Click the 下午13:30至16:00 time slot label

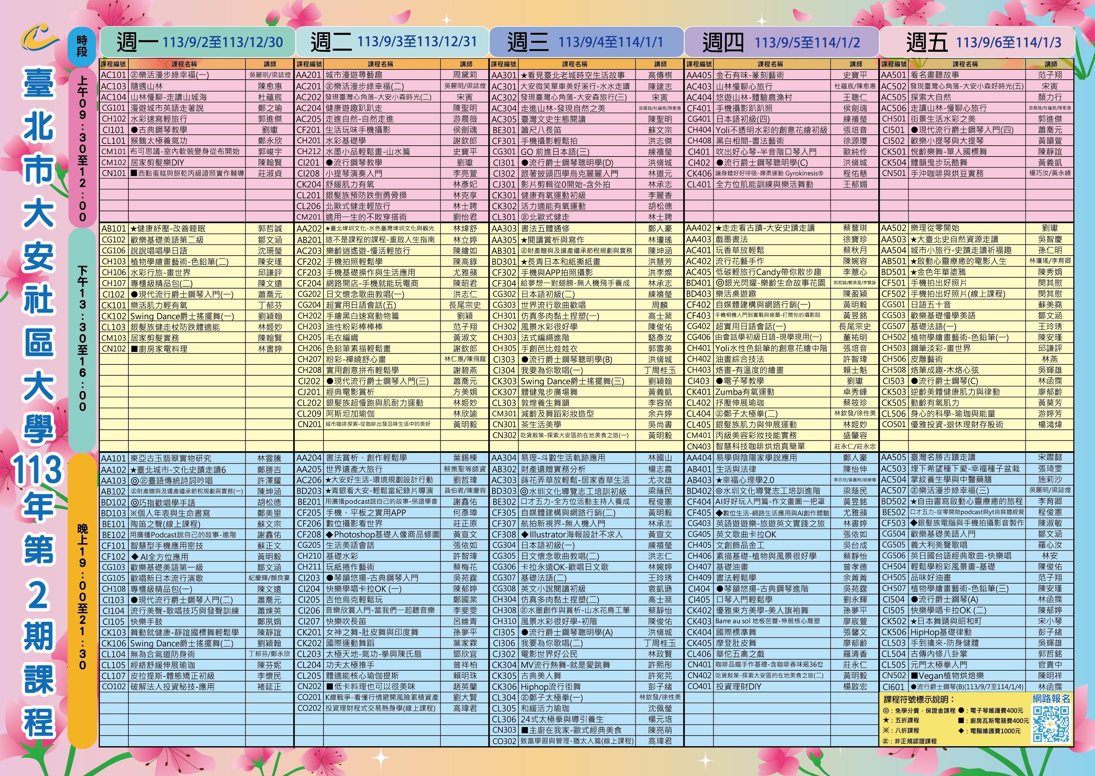82,339
